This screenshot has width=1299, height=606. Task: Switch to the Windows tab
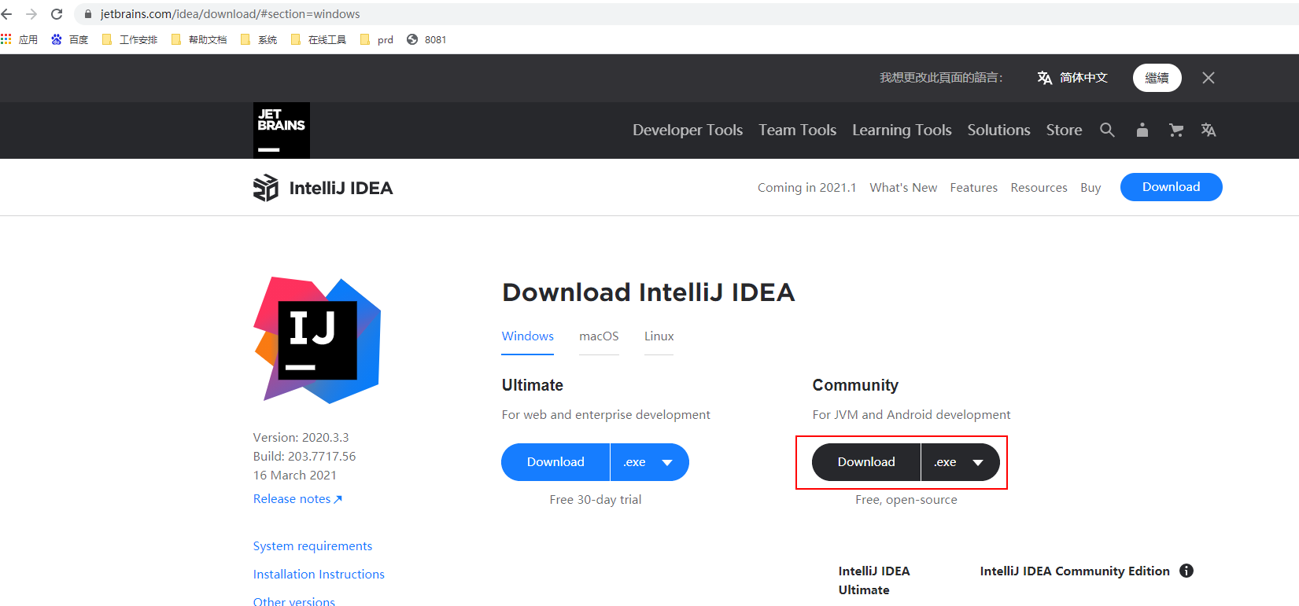click(x=528, y=336)
